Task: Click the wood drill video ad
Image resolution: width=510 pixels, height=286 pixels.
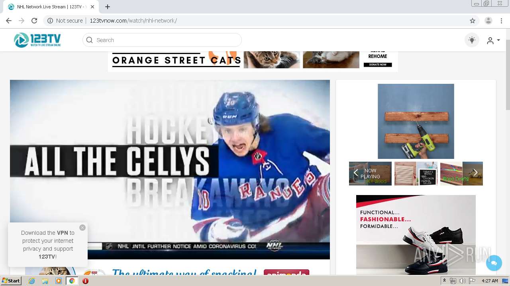Action: (416, 121)
